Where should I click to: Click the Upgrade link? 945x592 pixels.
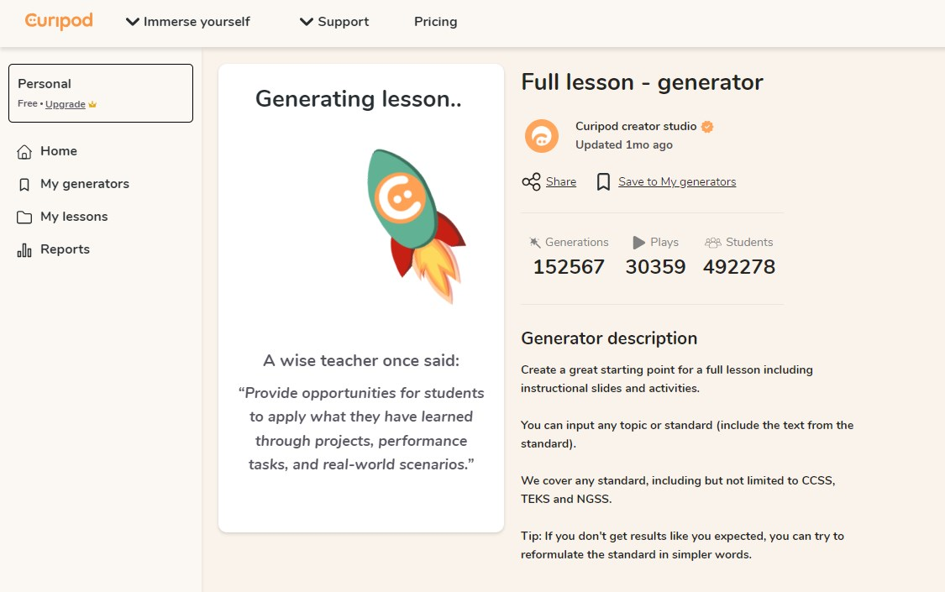[x=65, y=104]
